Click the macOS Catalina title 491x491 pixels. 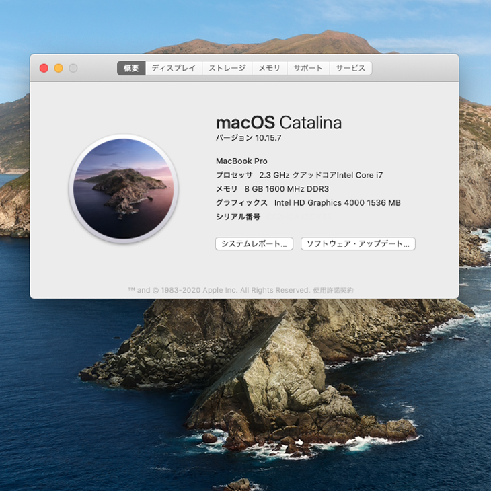(278, 122)
